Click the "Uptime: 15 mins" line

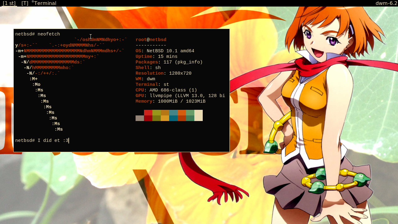[156, 57]
